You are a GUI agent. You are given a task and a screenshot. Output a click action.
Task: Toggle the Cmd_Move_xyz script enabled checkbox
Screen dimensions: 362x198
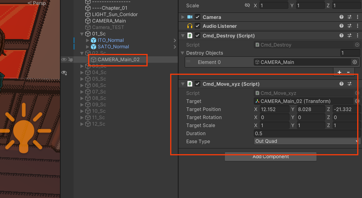click(197, 84)
